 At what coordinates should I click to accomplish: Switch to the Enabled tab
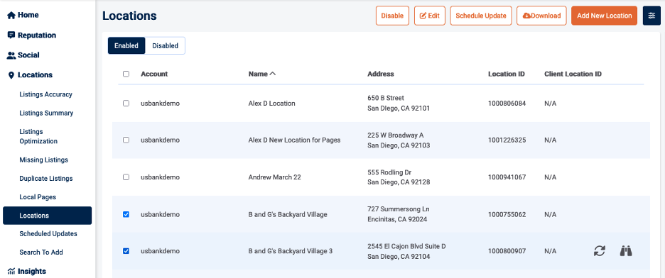pos(126,45)
